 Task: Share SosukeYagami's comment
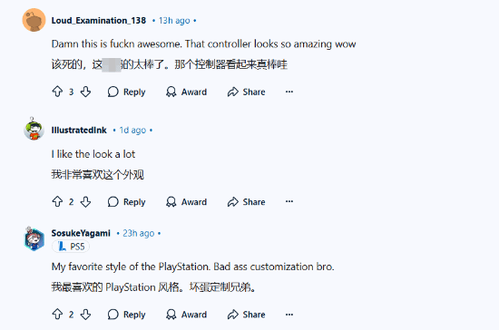coord(246,315)
